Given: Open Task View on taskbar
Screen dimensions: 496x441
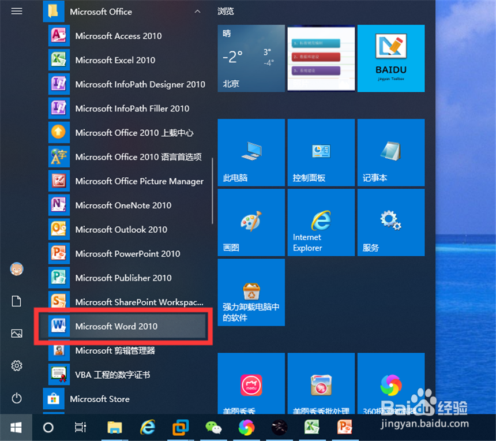Looking at the screenshot, I should pos(80,427).
